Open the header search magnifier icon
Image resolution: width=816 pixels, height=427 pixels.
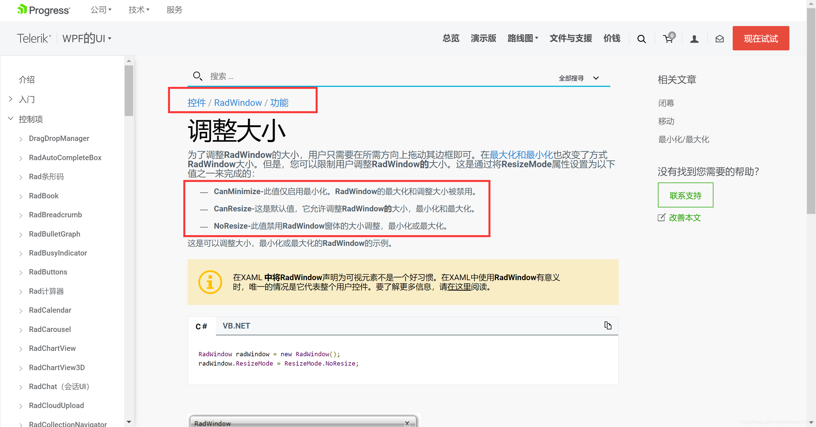(x=641, y=39)
